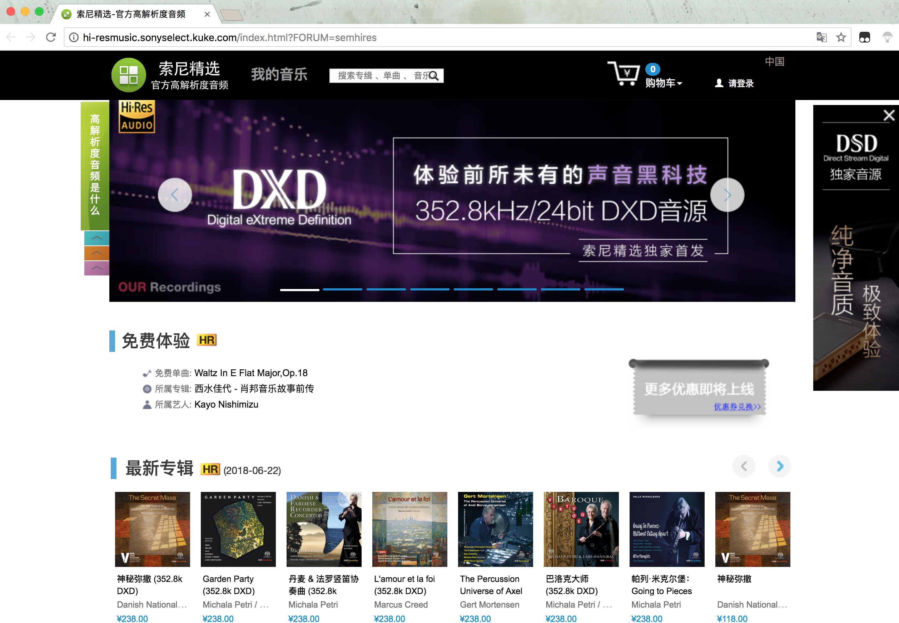Screen dimensions: 899x623
Task: Click the green Sony Select logo icon
Action: click(x=129, y=75)
